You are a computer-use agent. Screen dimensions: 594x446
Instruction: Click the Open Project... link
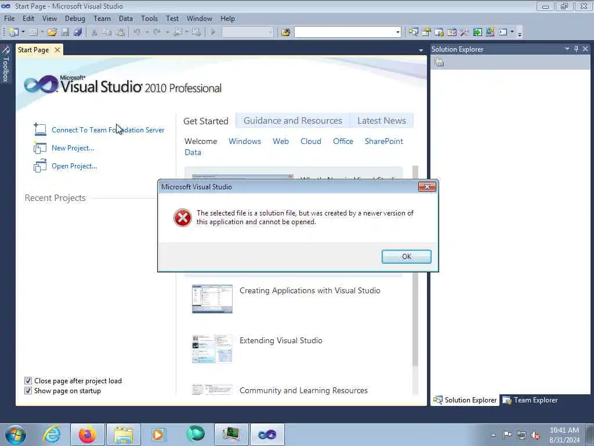74,166
